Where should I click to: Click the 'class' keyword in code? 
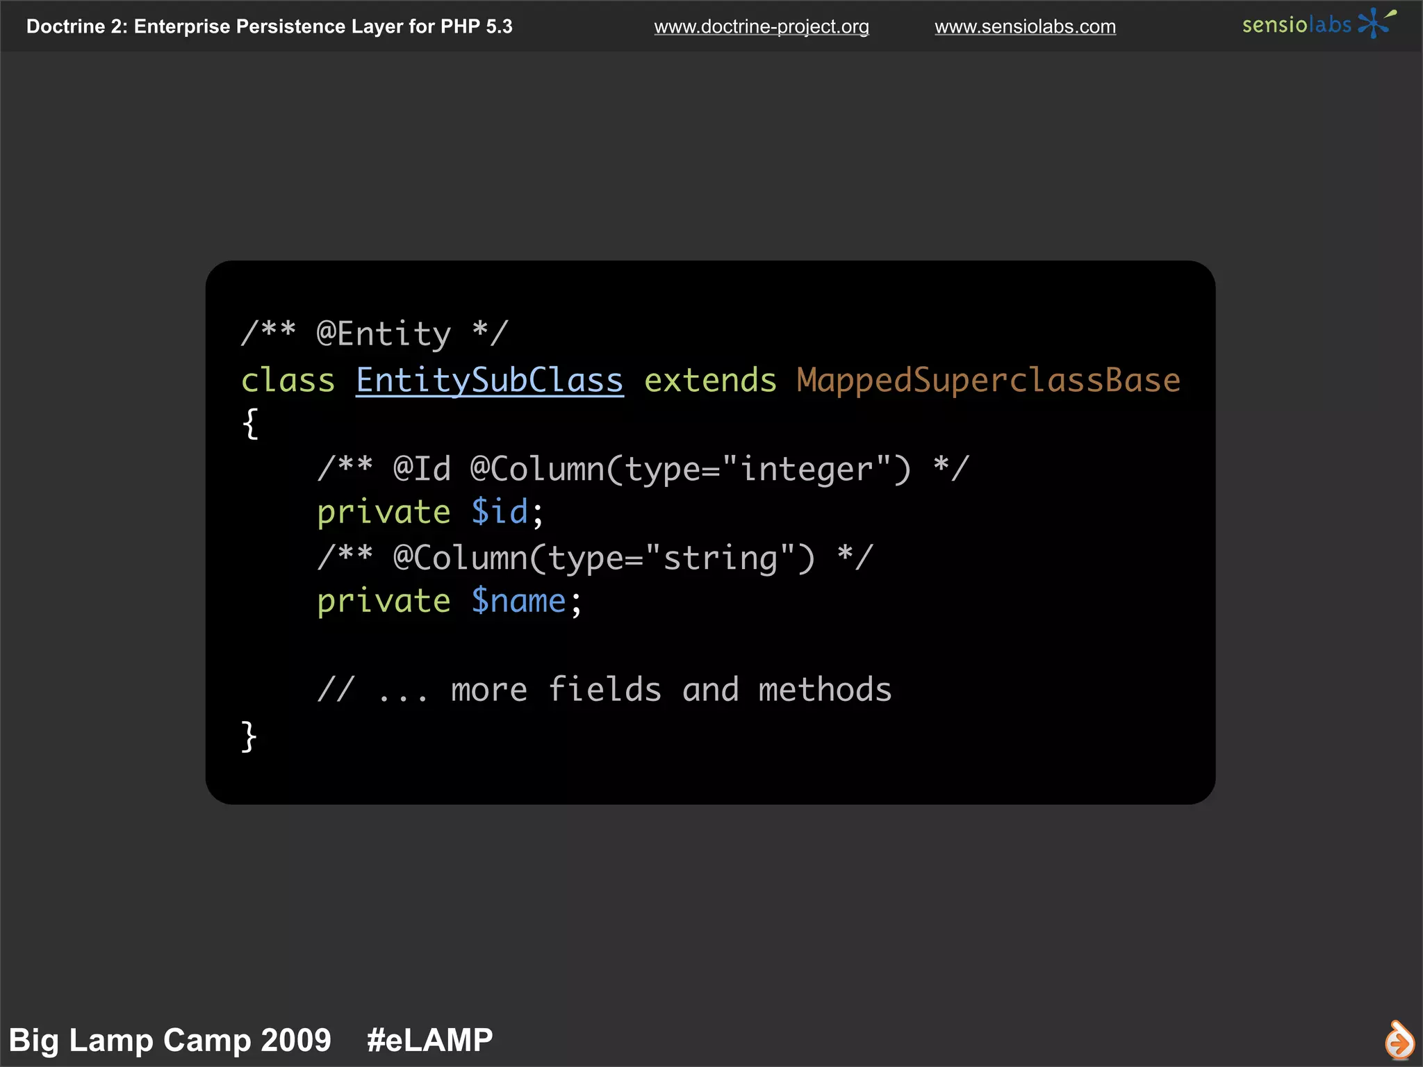[x=288, y=380]
